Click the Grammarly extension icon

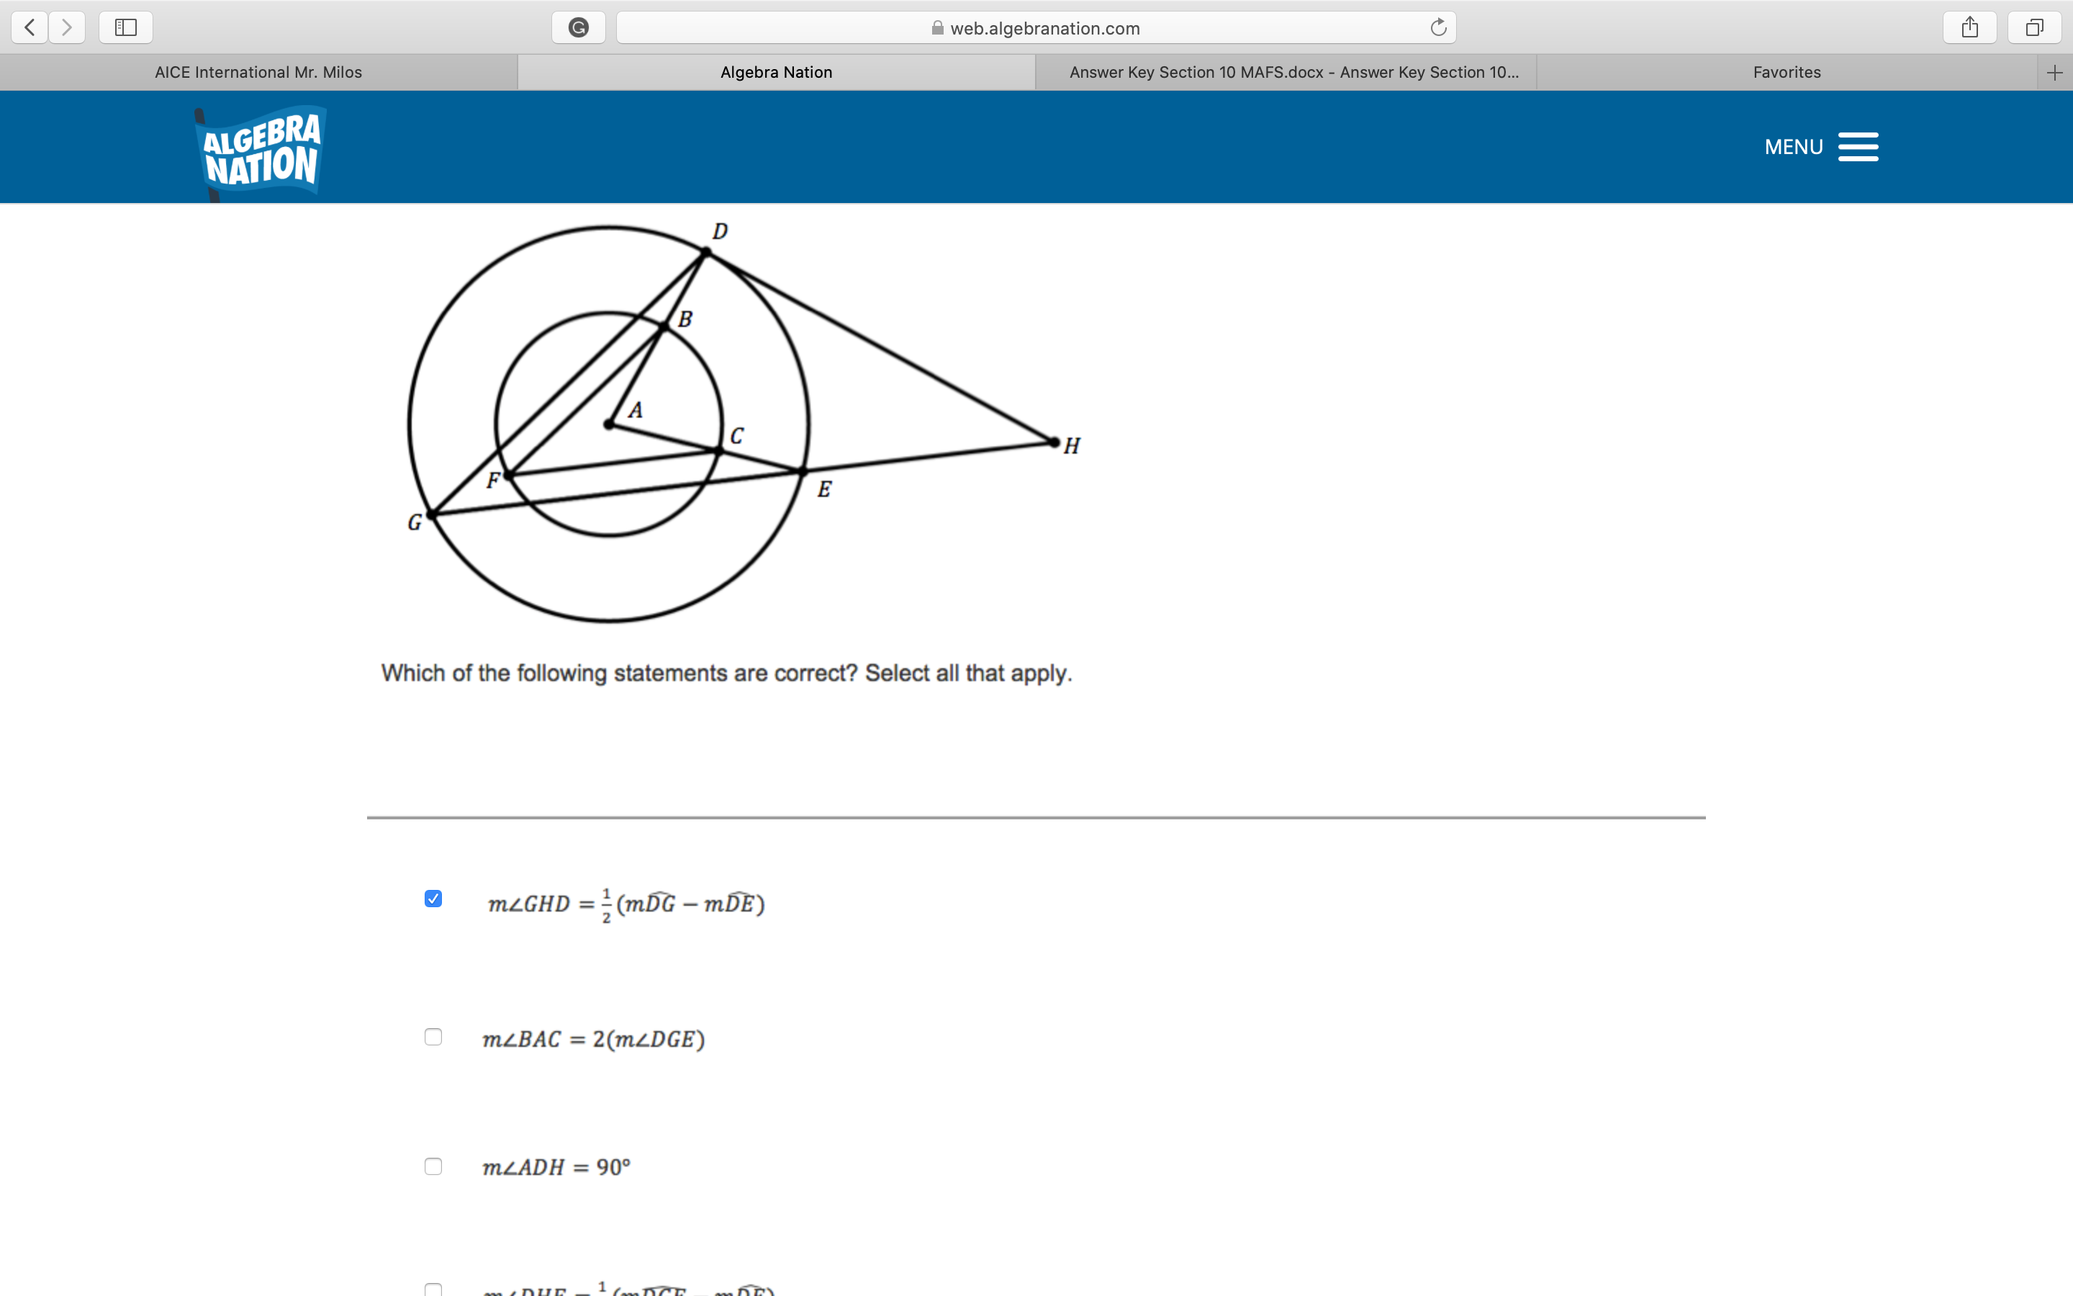pyautogui.click(x=578, y=27)
